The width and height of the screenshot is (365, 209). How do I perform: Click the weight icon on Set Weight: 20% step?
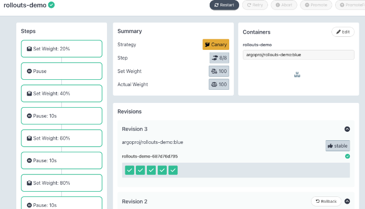pos(29,49)
